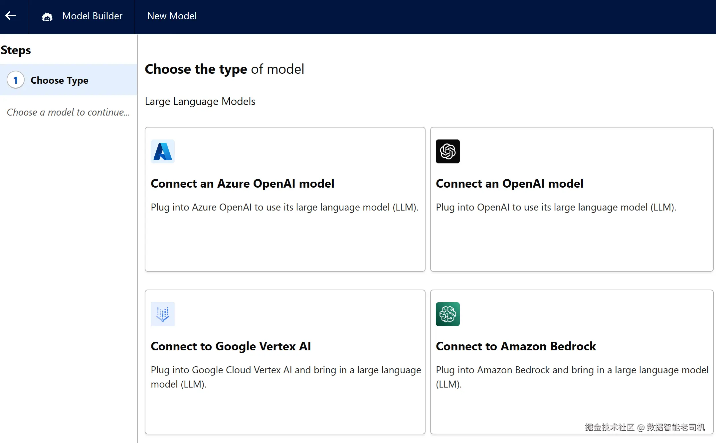The image size is (716, 443).
Task: Select the Choose Type step
Action: pyautogui.click(x=60, y=80)
